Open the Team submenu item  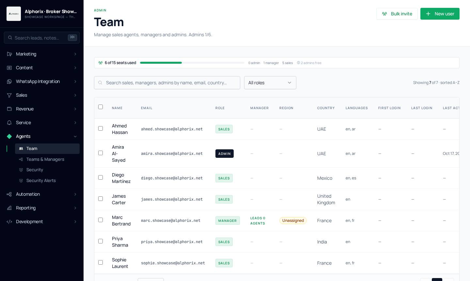click(47, 149)
